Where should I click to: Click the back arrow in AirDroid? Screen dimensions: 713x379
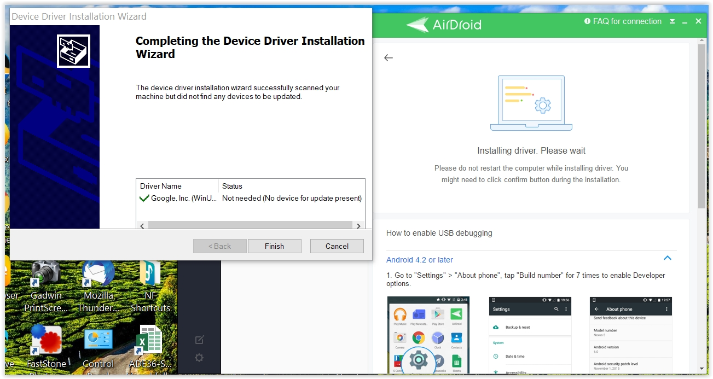click(389, 58)
